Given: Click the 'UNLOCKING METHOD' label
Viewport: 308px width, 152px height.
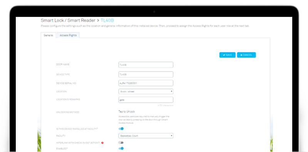Looking at the screenshot, I should pos(68,112).
